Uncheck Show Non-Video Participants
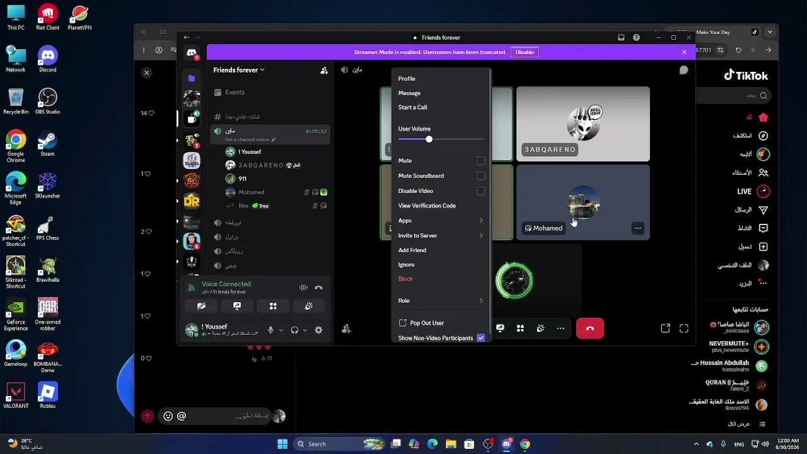This screenshot has width=807, height=454. coord(480,338)
